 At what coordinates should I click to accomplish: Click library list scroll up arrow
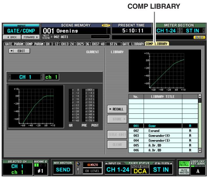200,96
